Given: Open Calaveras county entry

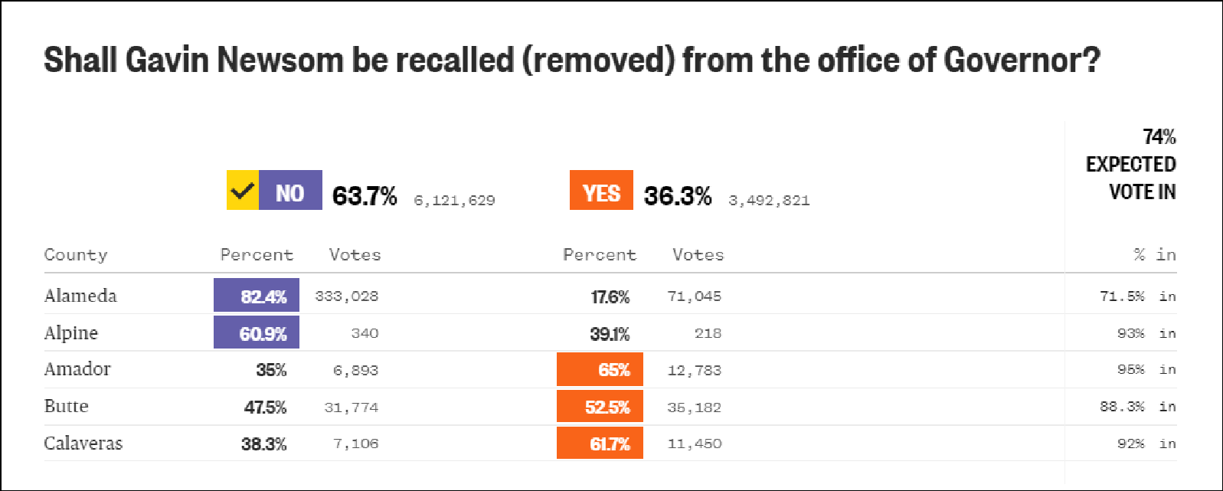Looking at the screenshot, I should click(x=83, y=444).
